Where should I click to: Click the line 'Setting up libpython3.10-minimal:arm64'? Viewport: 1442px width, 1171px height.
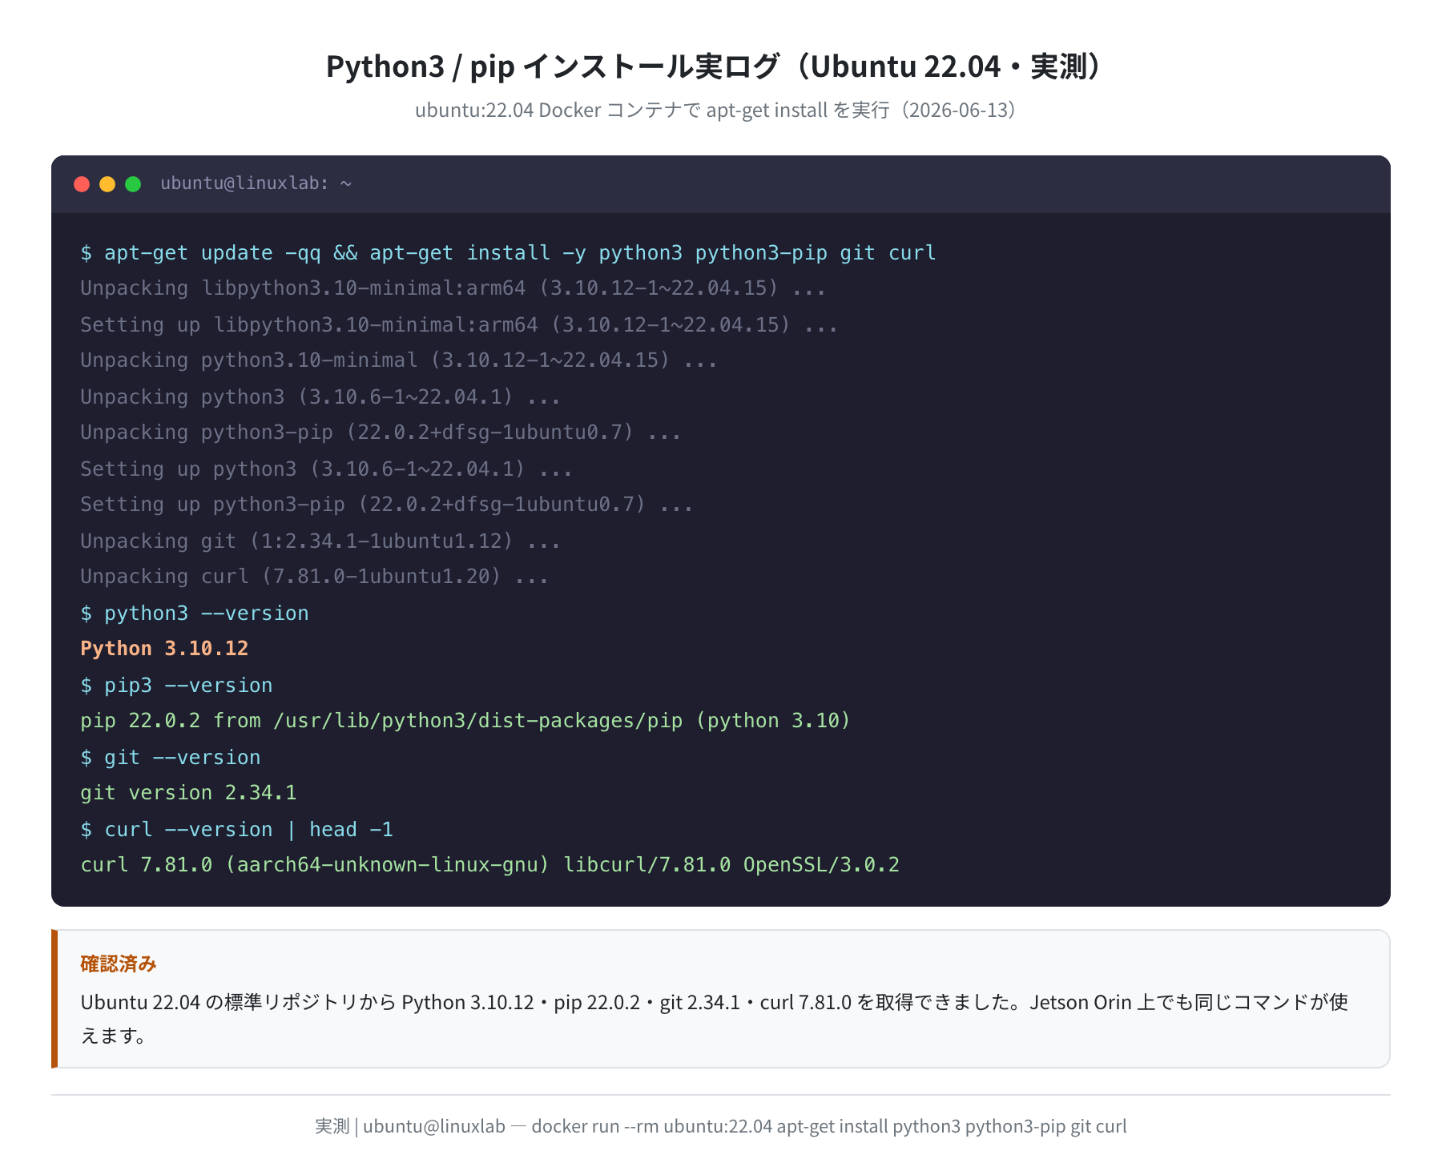[459, 325]
